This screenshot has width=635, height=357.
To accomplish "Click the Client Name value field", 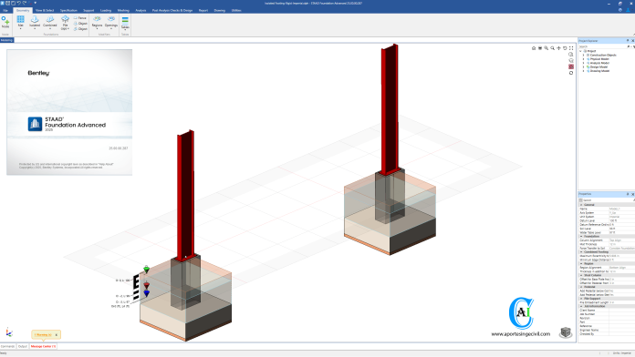I will [x=621, y=311].
